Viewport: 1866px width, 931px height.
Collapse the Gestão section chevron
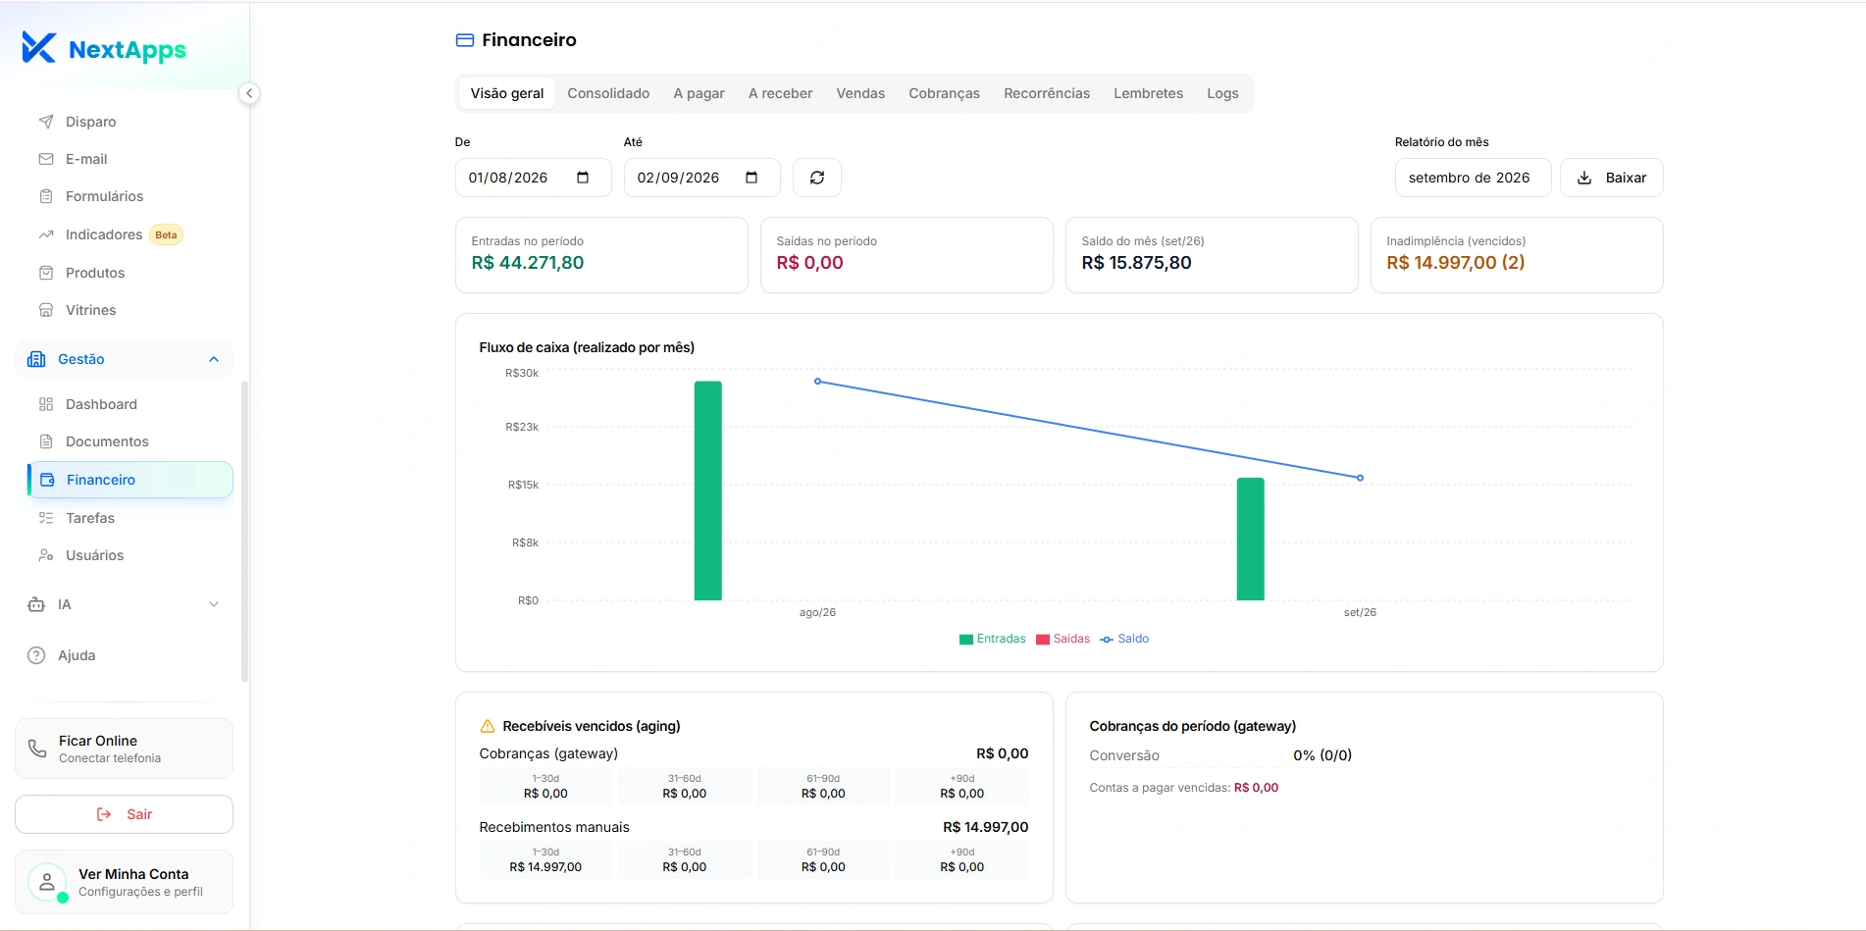tap(214, 359)
